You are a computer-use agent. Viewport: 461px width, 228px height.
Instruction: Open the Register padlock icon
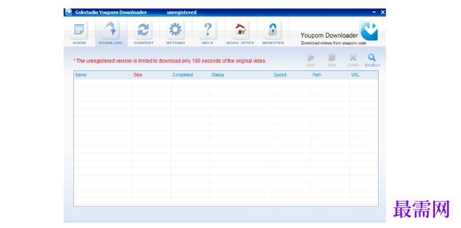pos(273,30)
